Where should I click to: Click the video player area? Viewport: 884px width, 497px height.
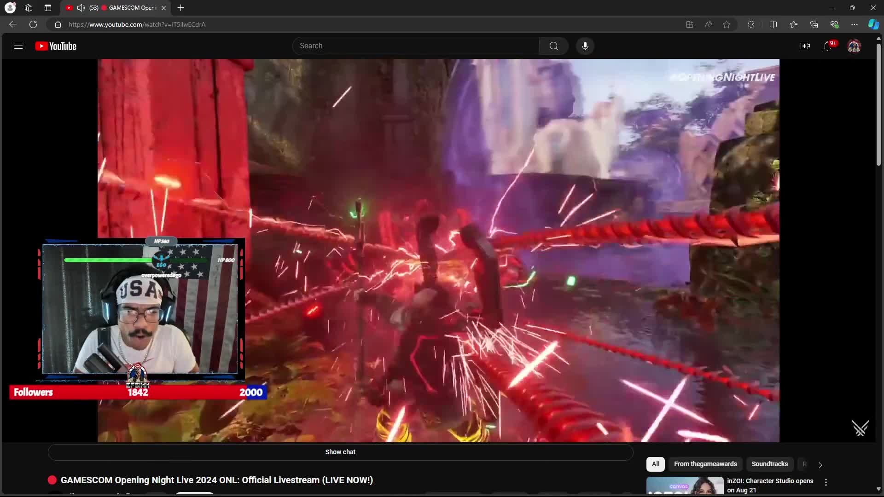click(x=438, y=250)
